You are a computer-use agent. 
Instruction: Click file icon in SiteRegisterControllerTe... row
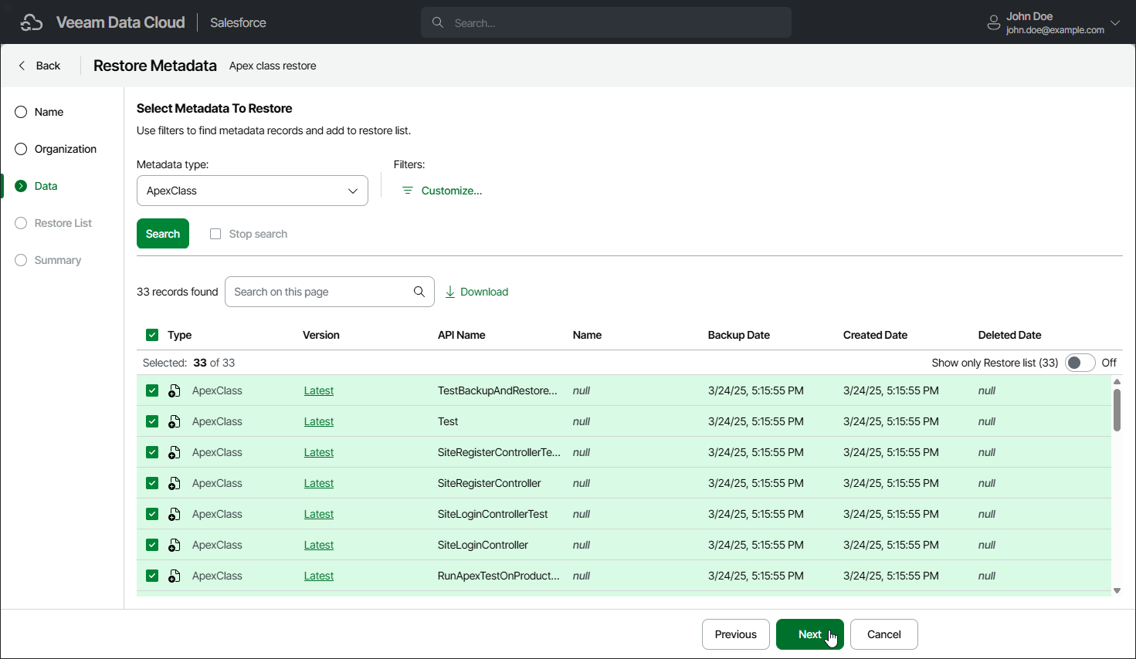175,452
